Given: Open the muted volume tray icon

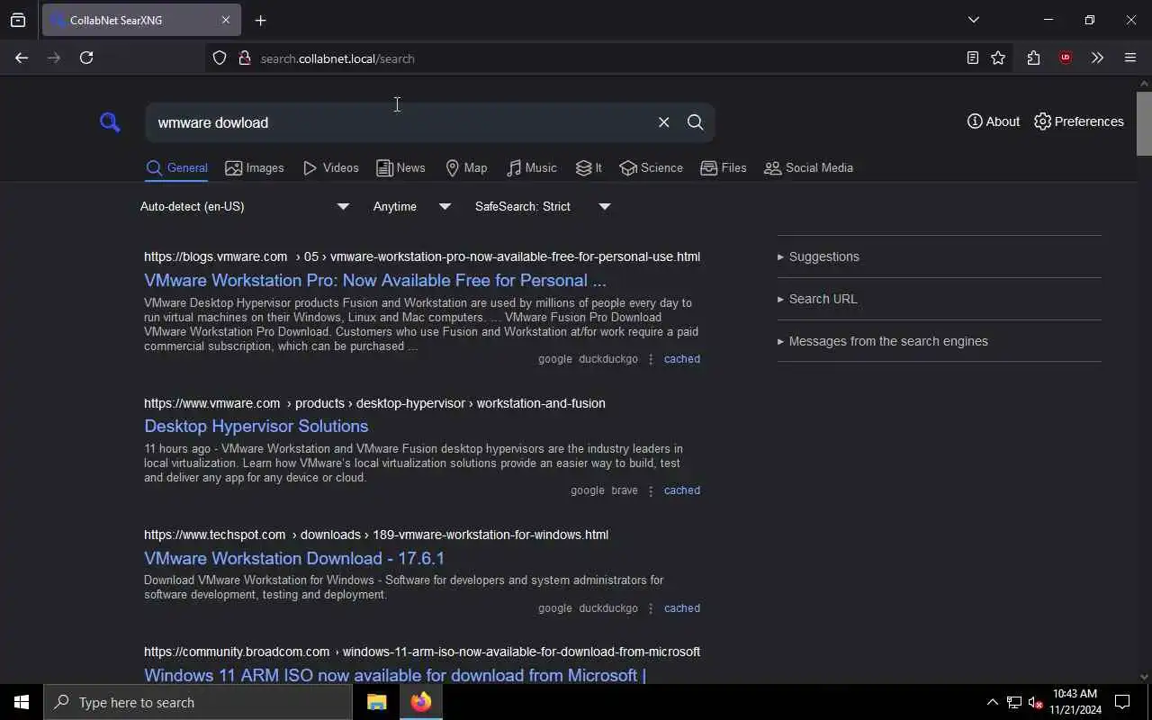Looking at the screenshot, I should (x=1035, y=702).
